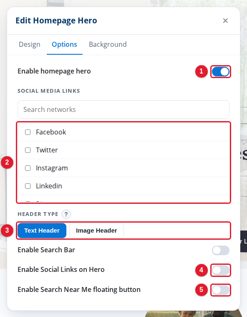Toggle Search Near Me floating button switch
Image resolution: width=247 pixels, height=317 pixels.
pos(221,290)
